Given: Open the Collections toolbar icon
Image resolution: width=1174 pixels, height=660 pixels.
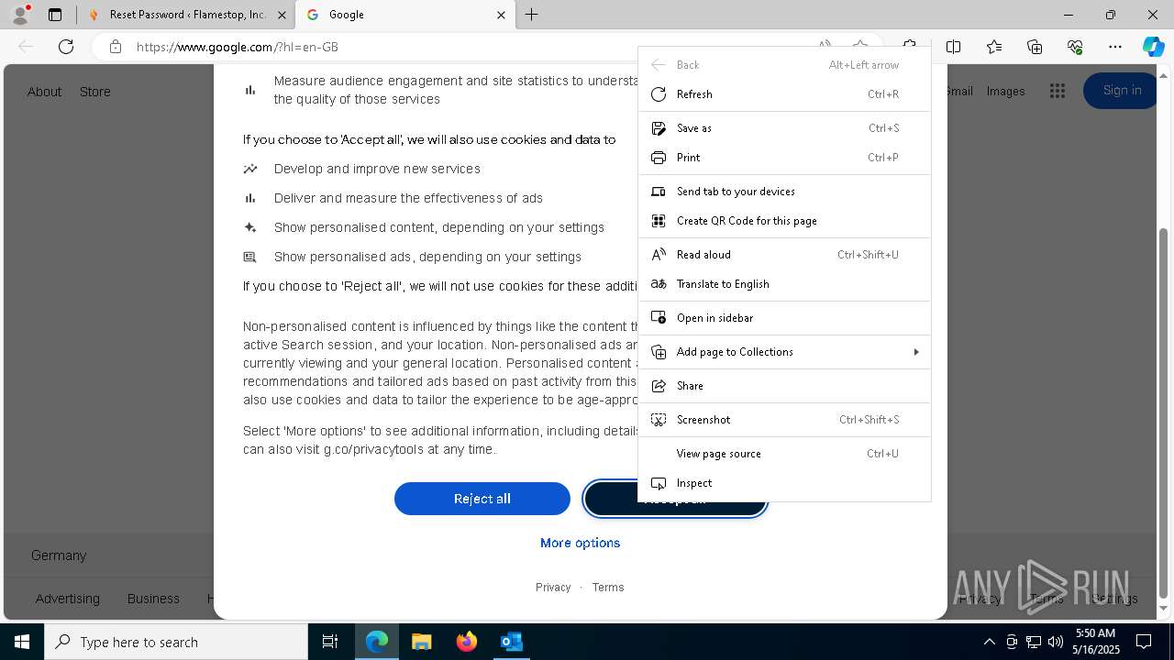Looking at the screenshot, I should (1035, 47).
